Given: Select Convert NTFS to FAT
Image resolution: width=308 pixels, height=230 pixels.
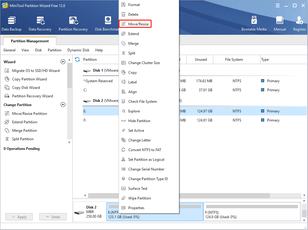Looking at the screenshot, I should 149,150.
